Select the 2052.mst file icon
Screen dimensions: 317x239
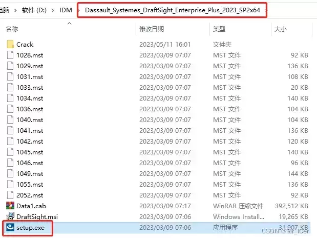(10, 195)
